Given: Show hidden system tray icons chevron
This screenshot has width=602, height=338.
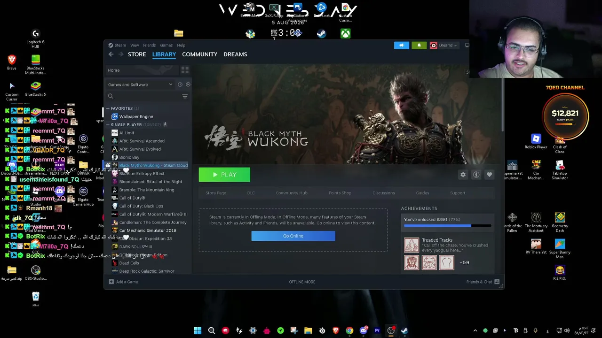Looking at the screenshot, I should pos(475,330).
